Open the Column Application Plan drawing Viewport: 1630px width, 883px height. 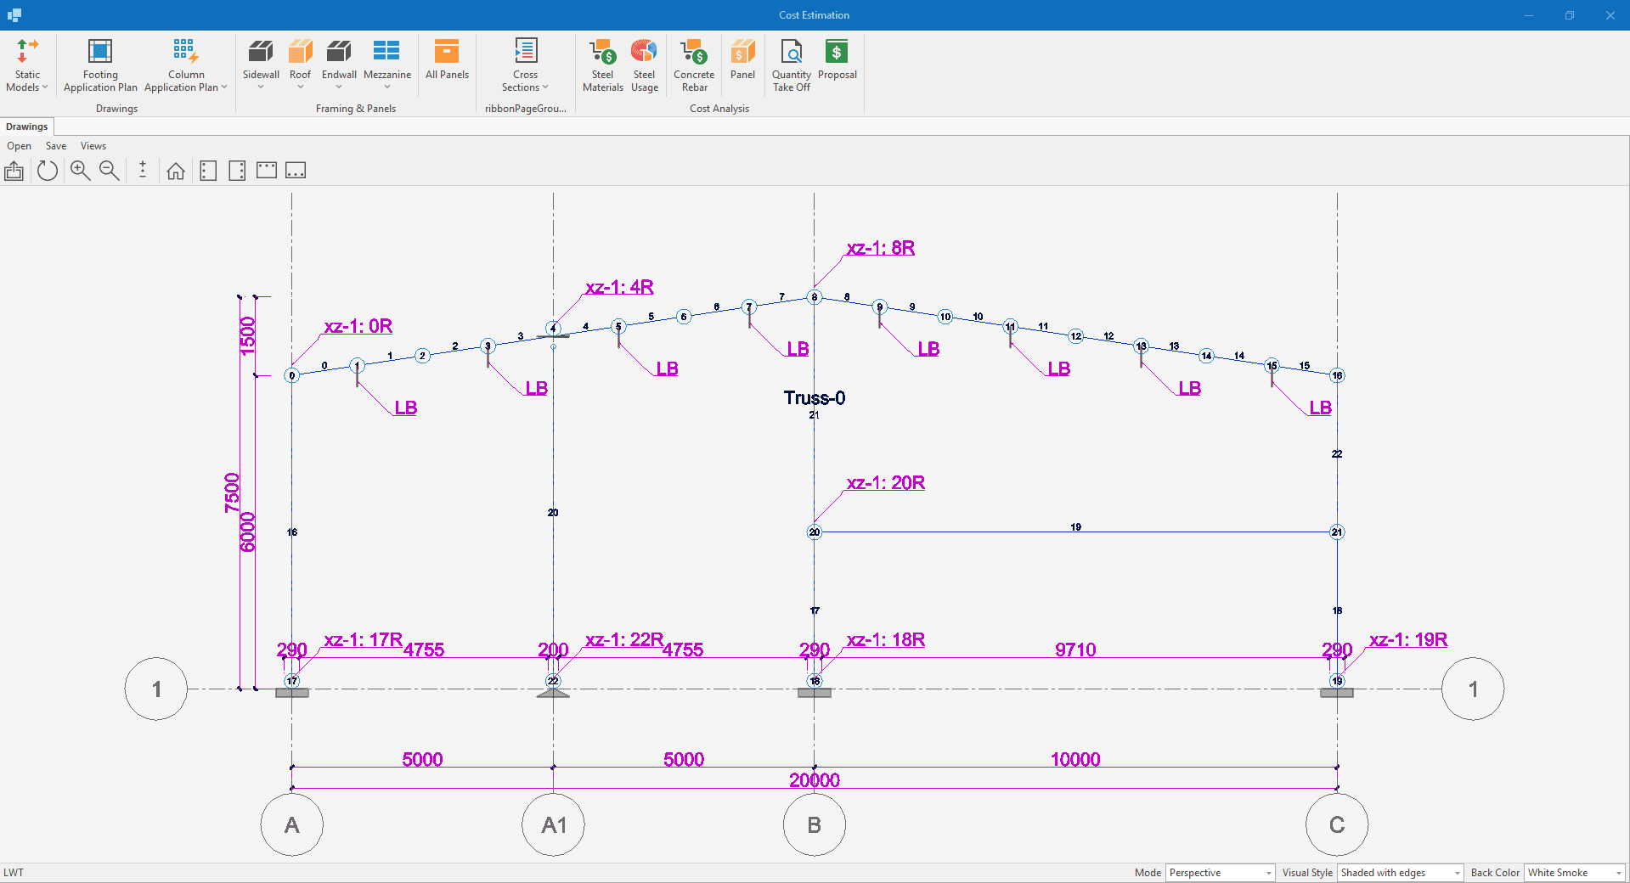(x=185, y=65)
